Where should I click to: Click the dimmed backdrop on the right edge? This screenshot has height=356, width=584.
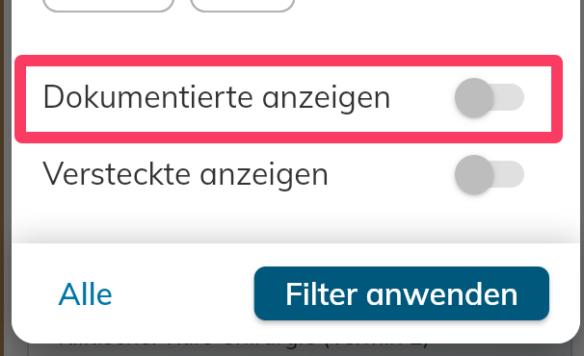tap(582, 178)
